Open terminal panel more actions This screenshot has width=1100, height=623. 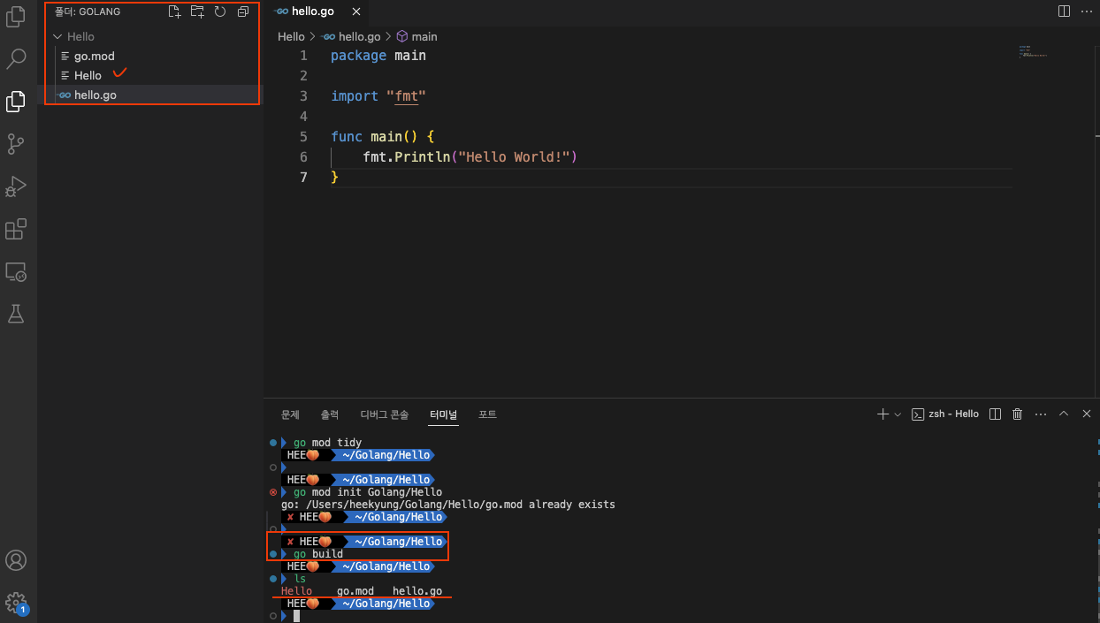(x=1041, y=414)
